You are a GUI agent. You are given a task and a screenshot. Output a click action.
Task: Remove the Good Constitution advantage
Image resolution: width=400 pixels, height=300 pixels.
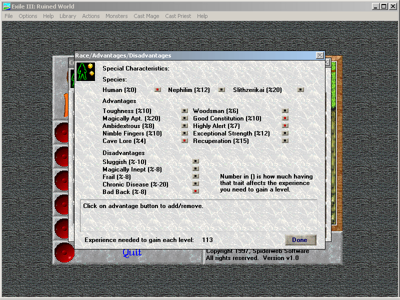pyautogui.click(x=285, y=118)
